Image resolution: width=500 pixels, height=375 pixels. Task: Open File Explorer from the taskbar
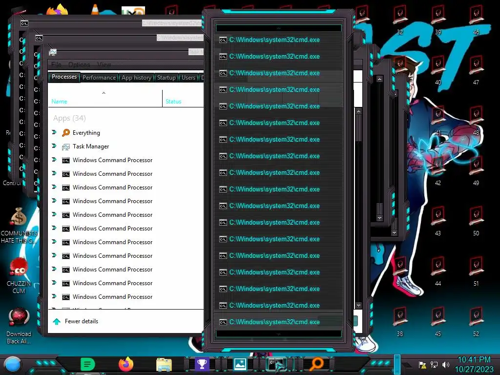(164, 364)
